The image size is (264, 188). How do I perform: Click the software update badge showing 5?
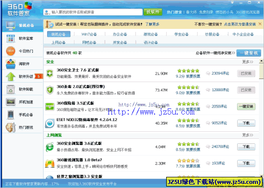pyautogui.click(x=39, y=77)
